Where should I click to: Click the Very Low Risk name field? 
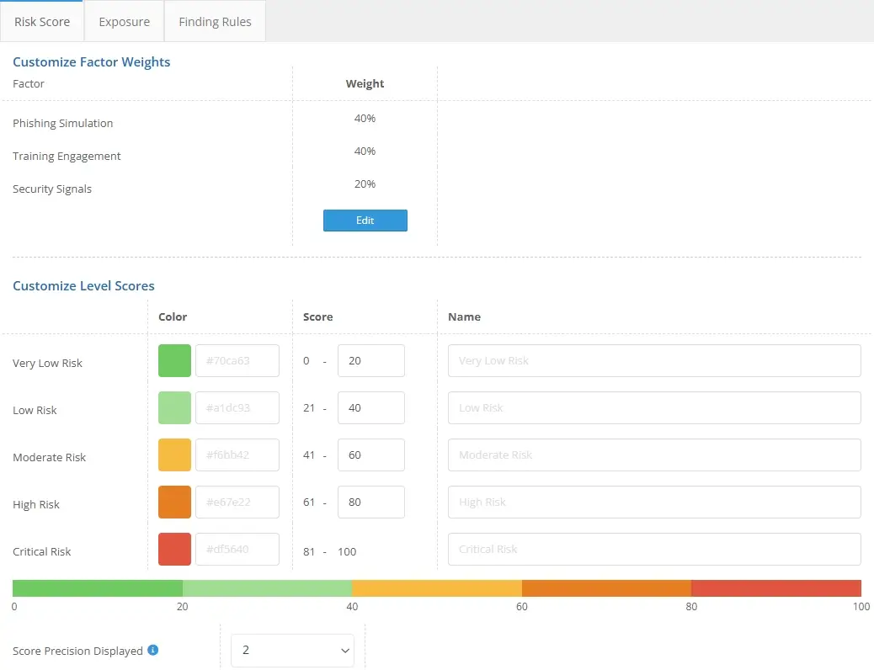653,361
